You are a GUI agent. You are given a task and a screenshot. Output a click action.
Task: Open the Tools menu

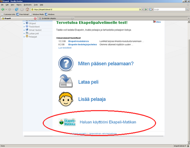point(36,5)
